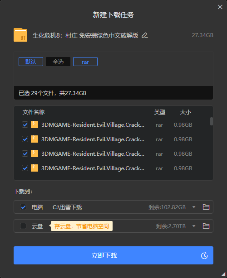Click the 剩余:102.82GB free space text
This screenshot has height=278, width=227.
click(x=167, y=207)
